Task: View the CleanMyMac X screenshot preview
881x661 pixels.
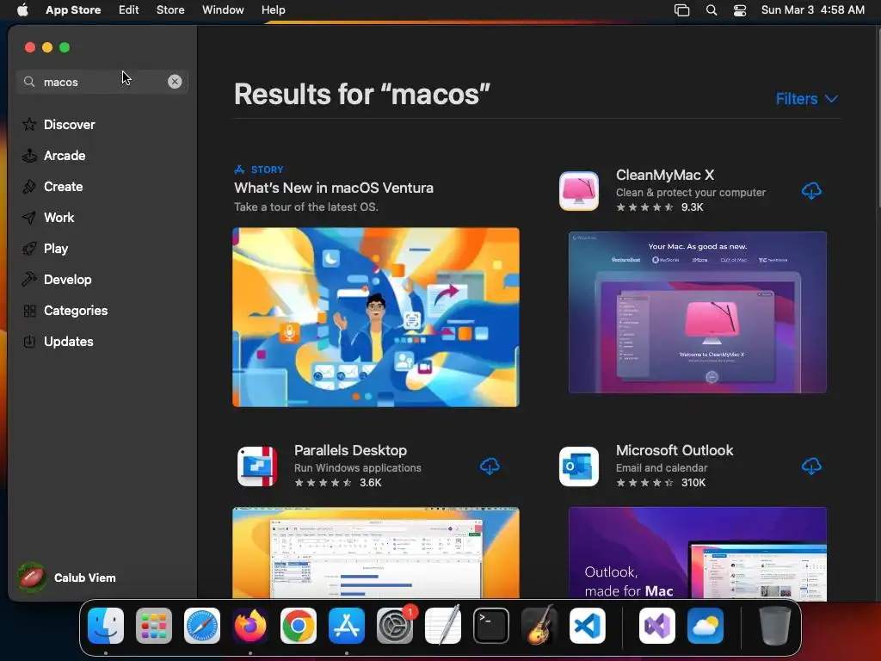Action: (697, 312)
